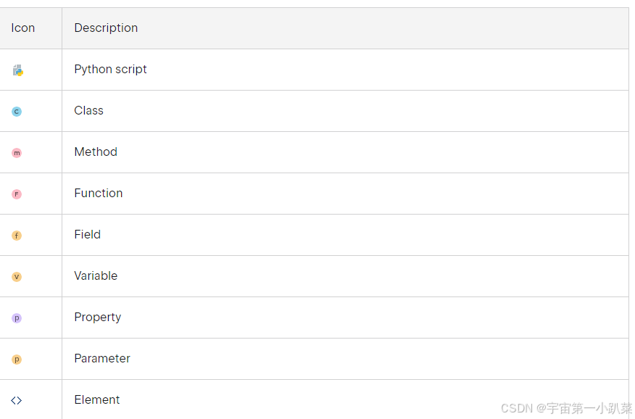The height and width of the screenshot is (419, 635).
Task: Click the pink Method icon
Action: [x=17, y=153]
